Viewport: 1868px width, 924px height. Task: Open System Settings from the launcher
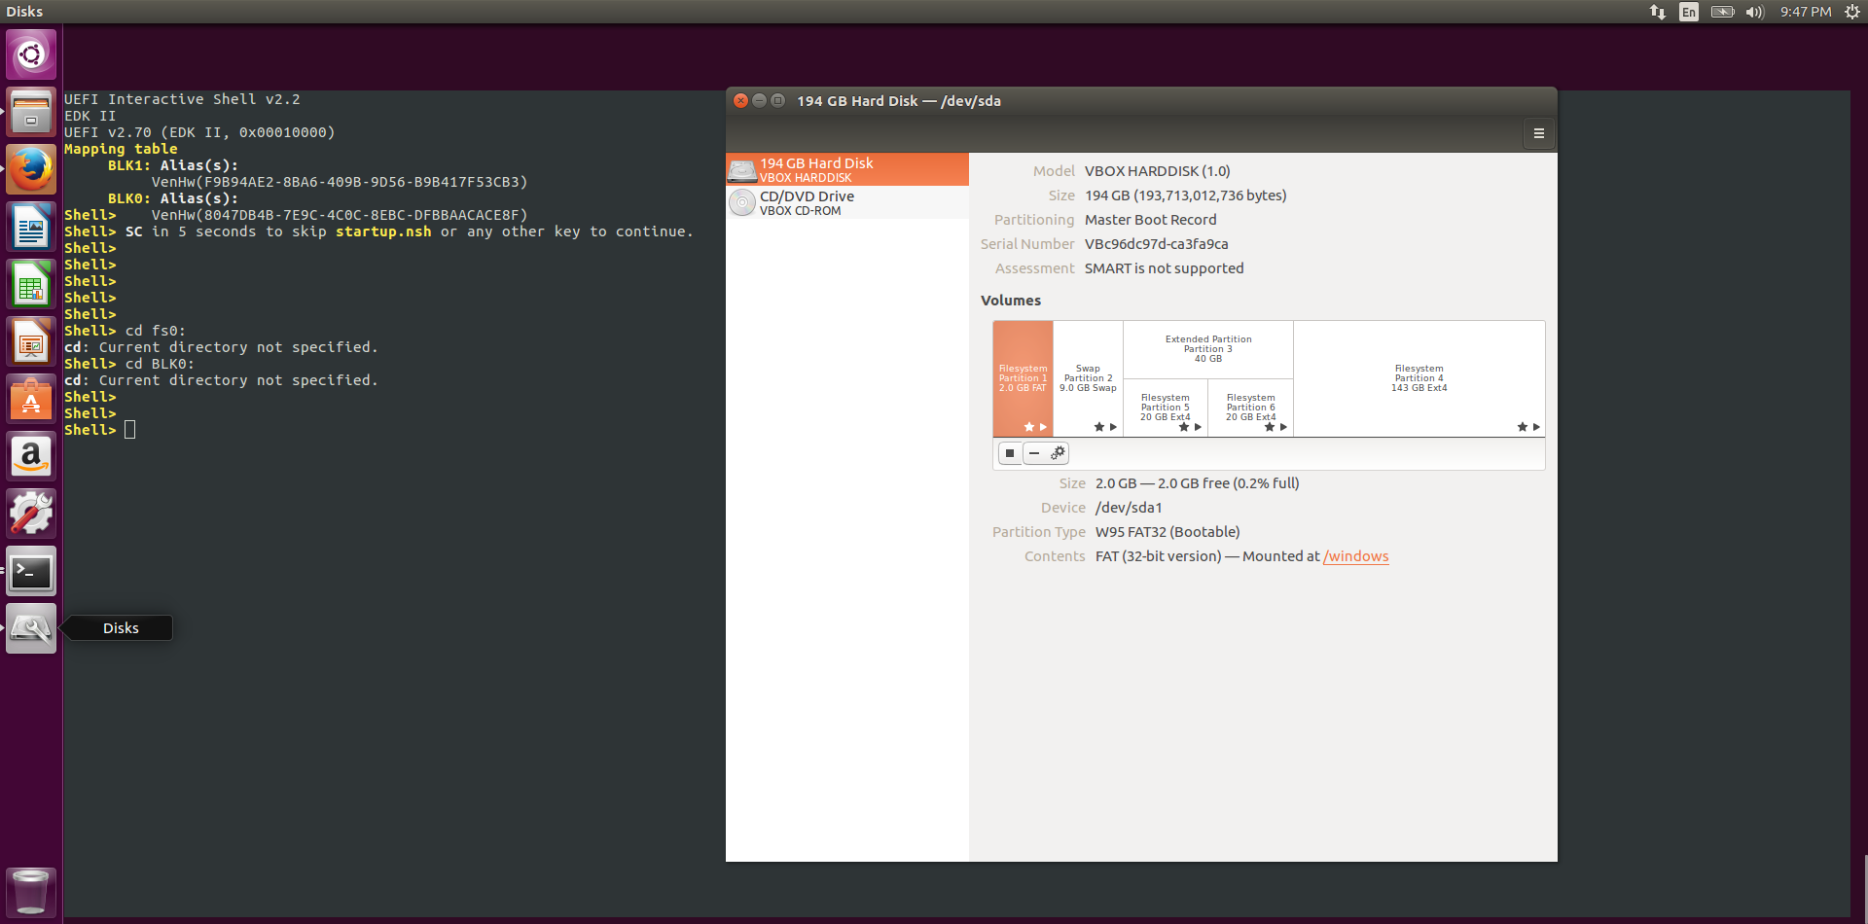(x=31, y=515)
